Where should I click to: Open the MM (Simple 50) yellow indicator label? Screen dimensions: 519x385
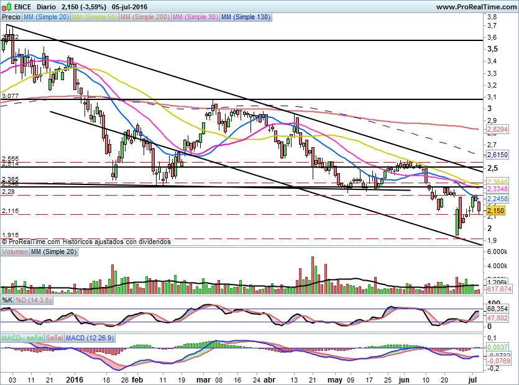point(94,17)
